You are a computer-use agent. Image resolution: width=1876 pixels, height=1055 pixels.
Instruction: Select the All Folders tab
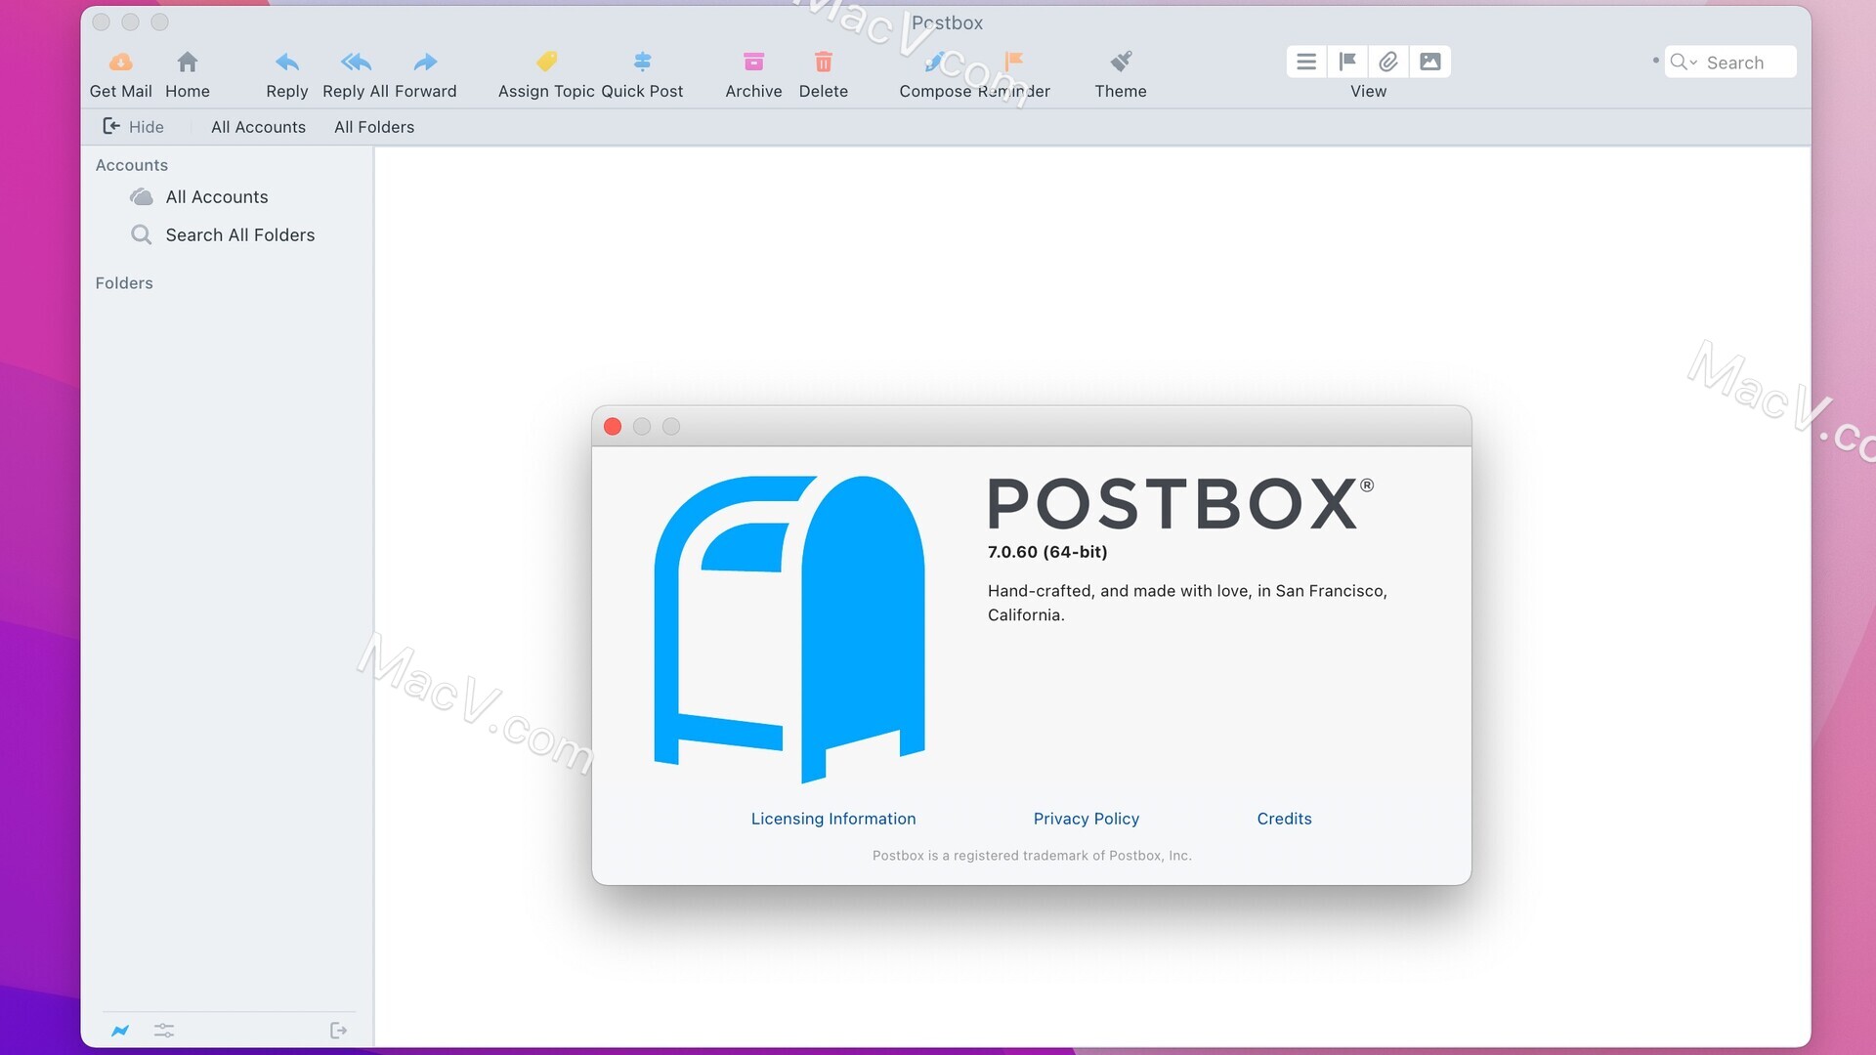(373, 126)
